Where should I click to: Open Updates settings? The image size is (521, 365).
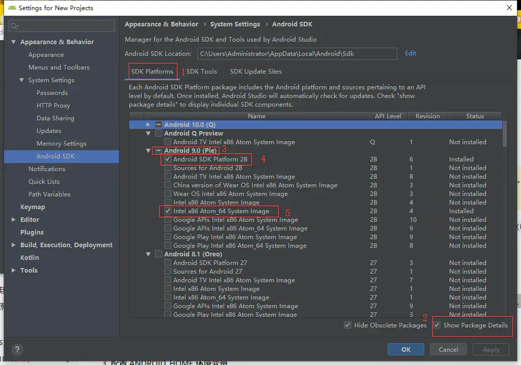pos(49,131)
